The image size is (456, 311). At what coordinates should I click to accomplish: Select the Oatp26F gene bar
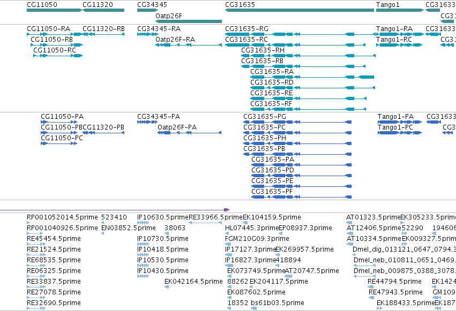(189, 21)
